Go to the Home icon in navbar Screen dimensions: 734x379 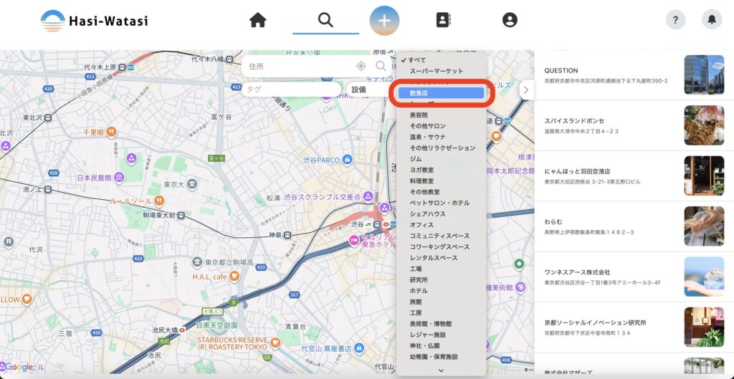tap(257, 20)
